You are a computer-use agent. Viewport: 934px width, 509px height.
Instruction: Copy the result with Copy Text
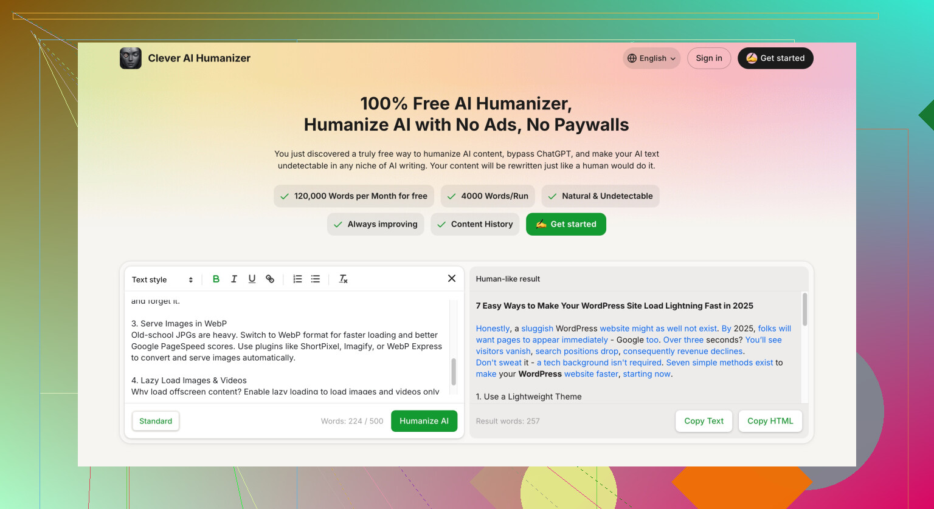(704, 421)
